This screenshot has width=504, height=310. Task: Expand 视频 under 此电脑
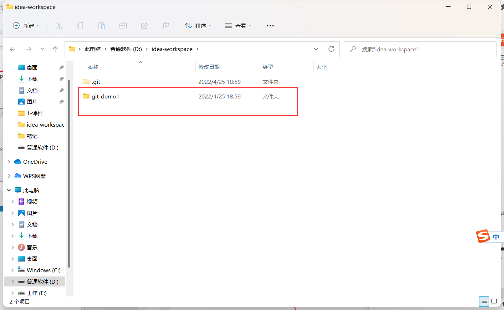pos(12,202)
